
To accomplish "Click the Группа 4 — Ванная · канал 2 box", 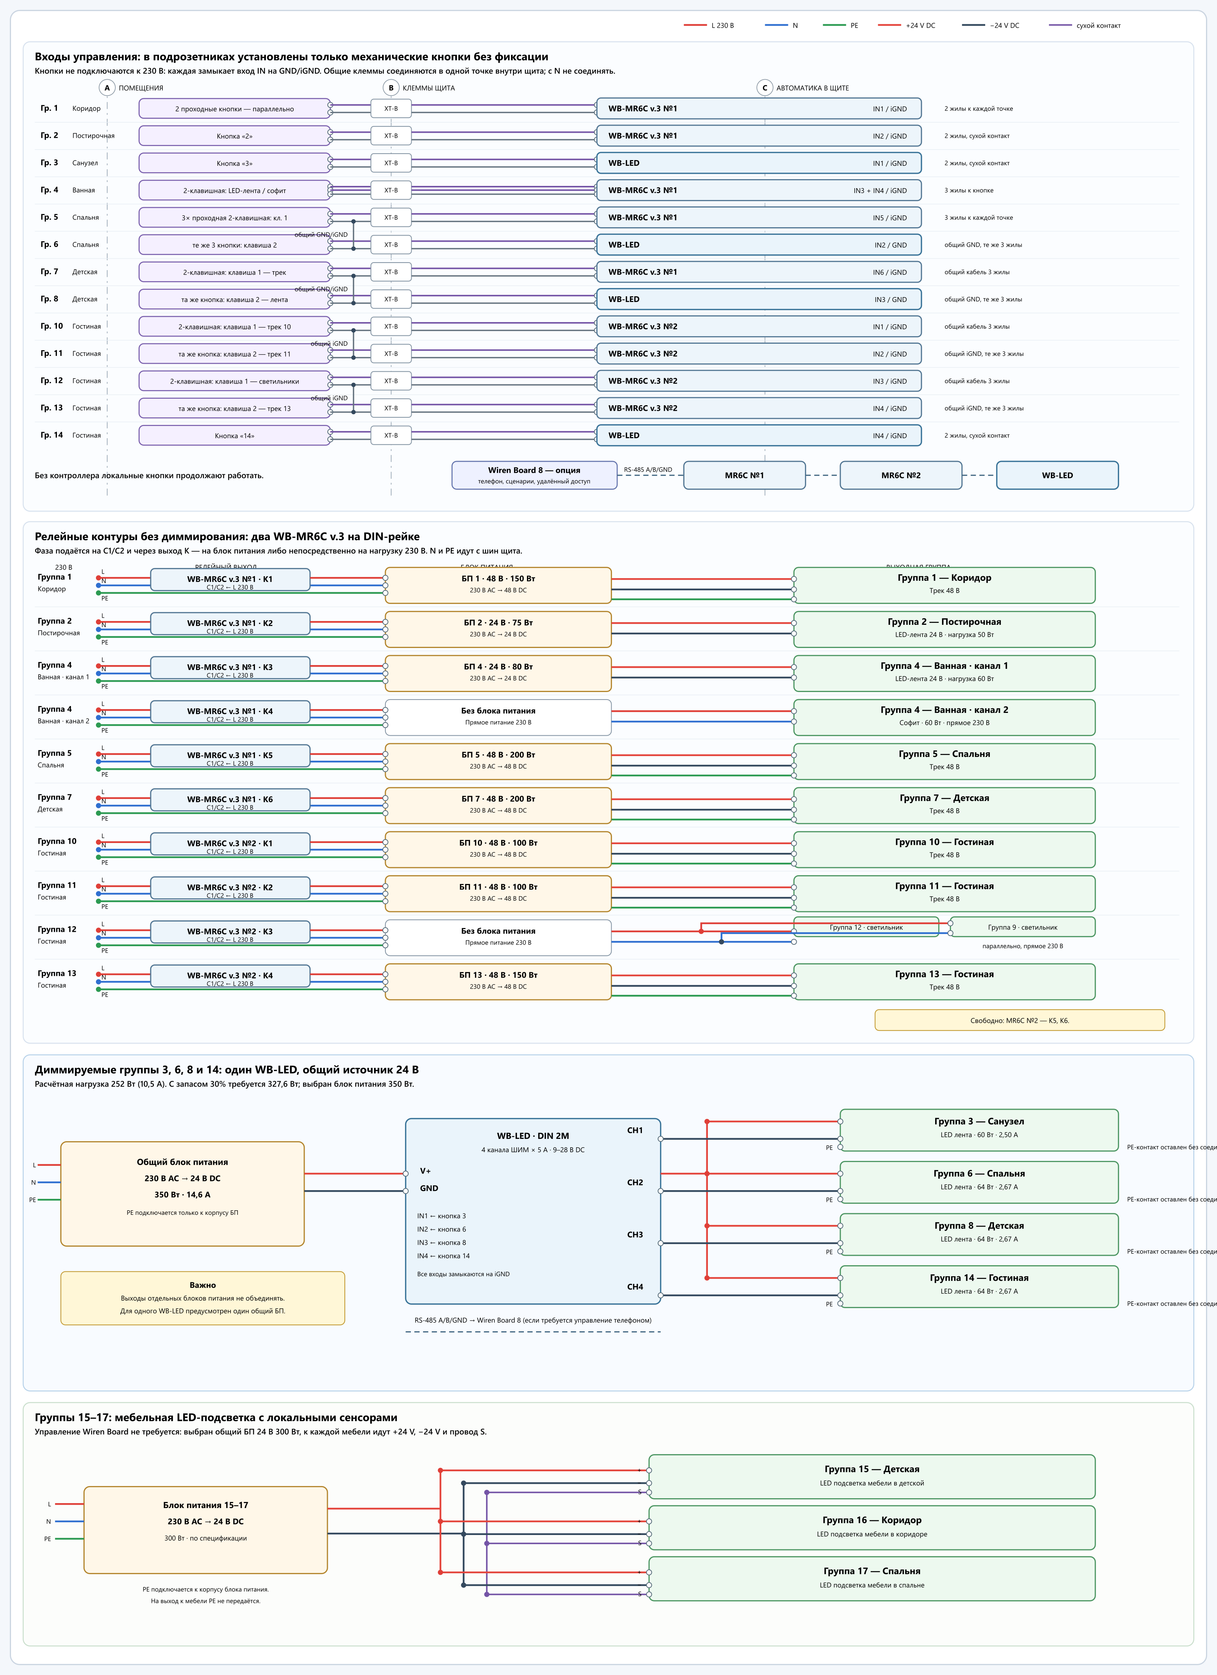I will [945, 717].
